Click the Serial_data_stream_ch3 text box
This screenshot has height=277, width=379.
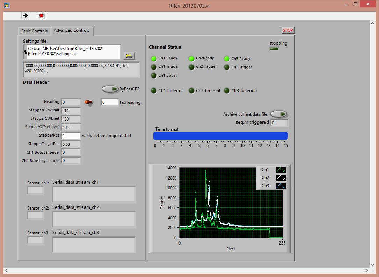point(94,245)
